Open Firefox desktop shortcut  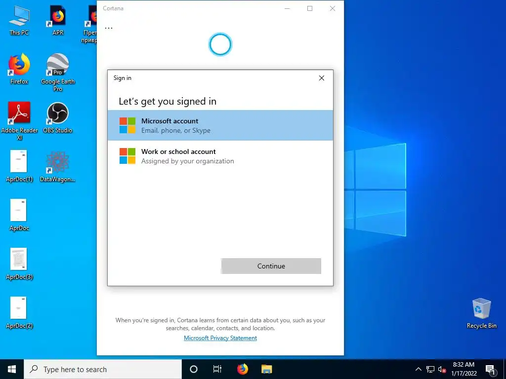pyautogui.click(x=19, y=69)
